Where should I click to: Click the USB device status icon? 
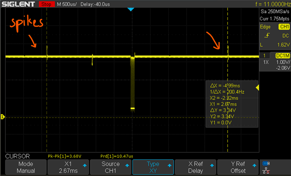266,164
